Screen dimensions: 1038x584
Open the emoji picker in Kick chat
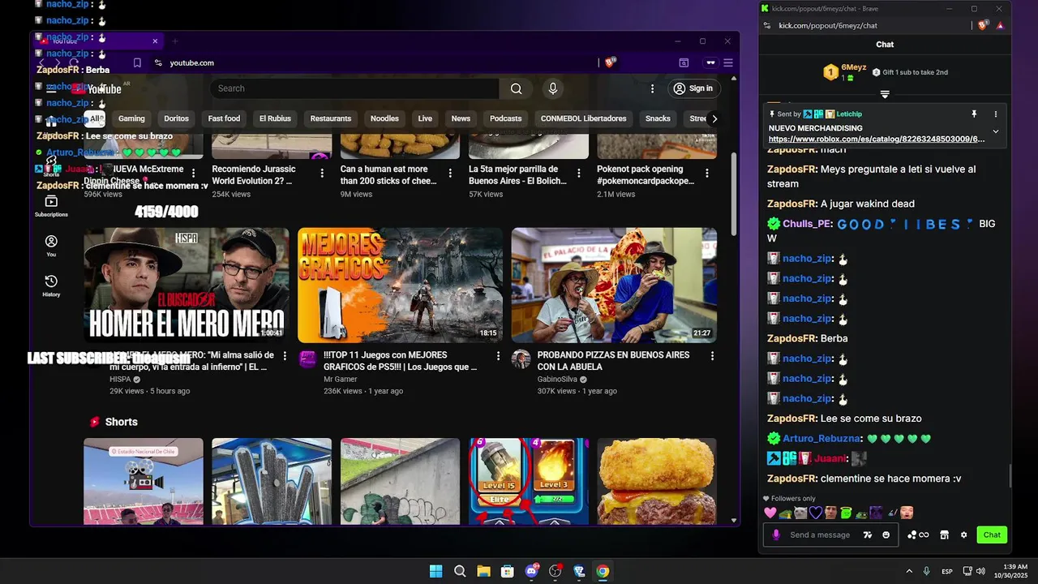(886, 535)
